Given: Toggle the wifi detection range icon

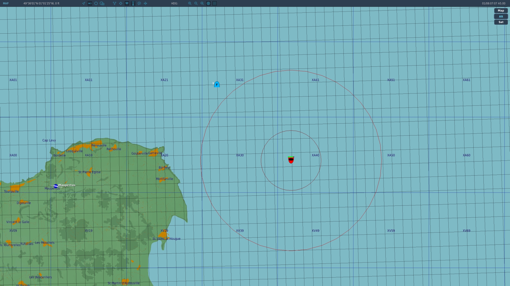Looking at the screenshot, I should tap(127, 3).
